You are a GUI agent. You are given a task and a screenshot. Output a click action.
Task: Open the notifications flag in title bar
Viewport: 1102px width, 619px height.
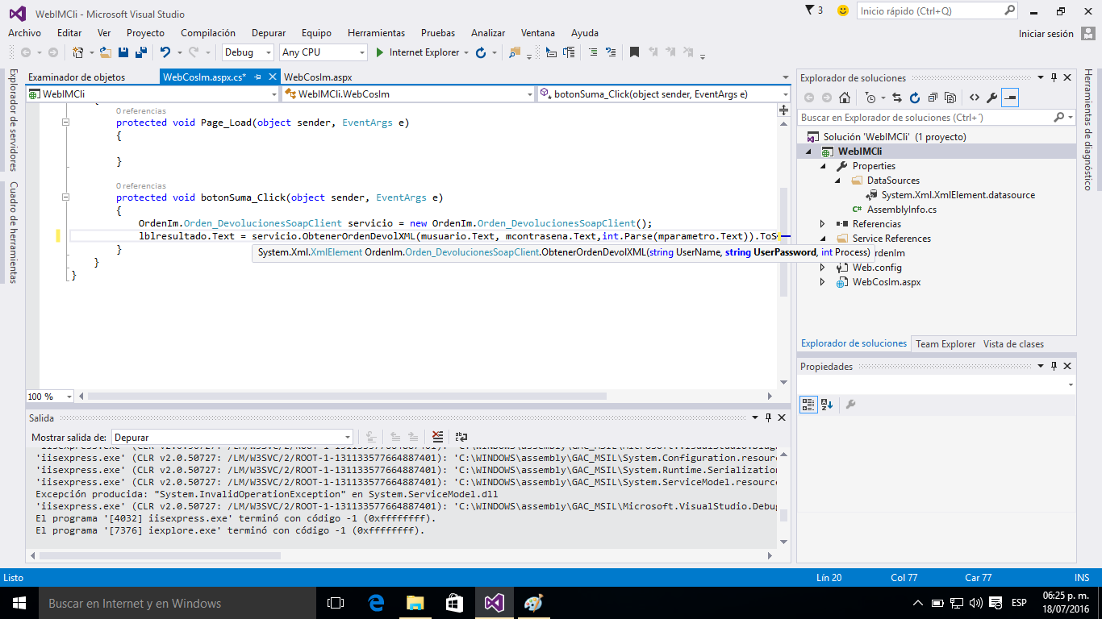pyautogui.click(x=810, y=10)
